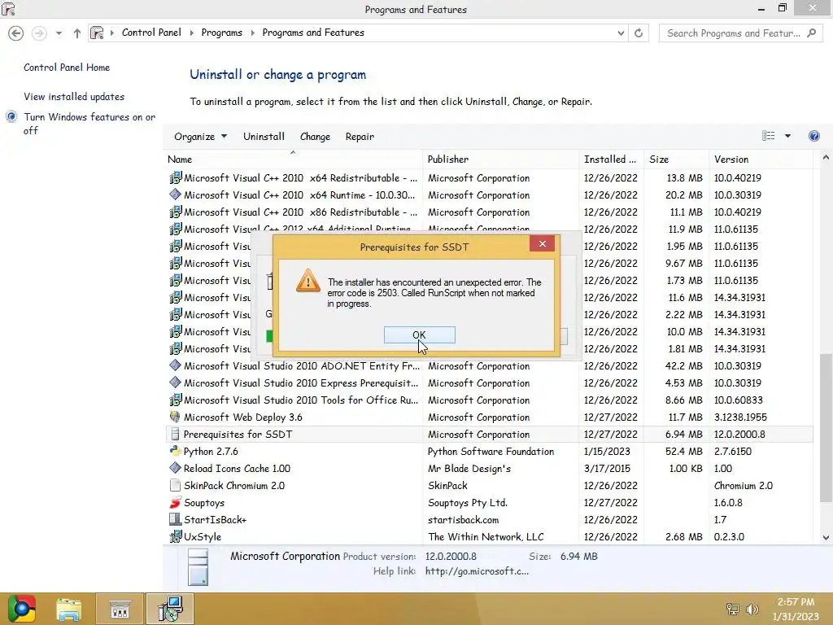Sort by Publisher column header

[500, 159]
